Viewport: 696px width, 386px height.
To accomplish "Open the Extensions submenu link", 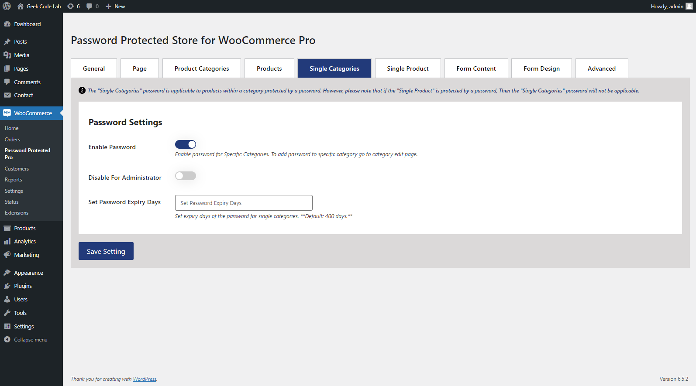I will click(x=17, y=213).
